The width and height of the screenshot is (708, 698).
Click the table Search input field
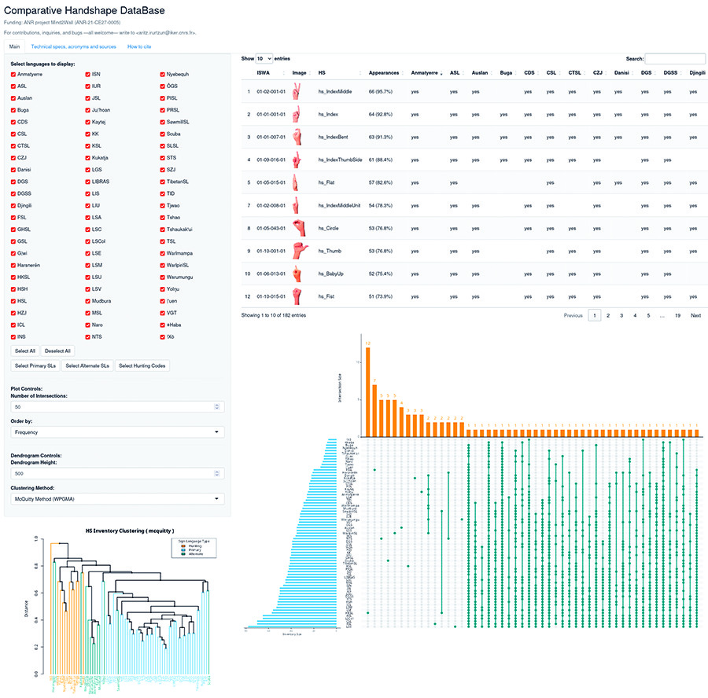pos(674,58)
